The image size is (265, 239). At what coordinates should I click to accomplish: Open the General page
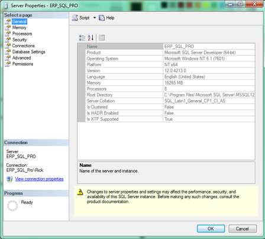[20, 21]
